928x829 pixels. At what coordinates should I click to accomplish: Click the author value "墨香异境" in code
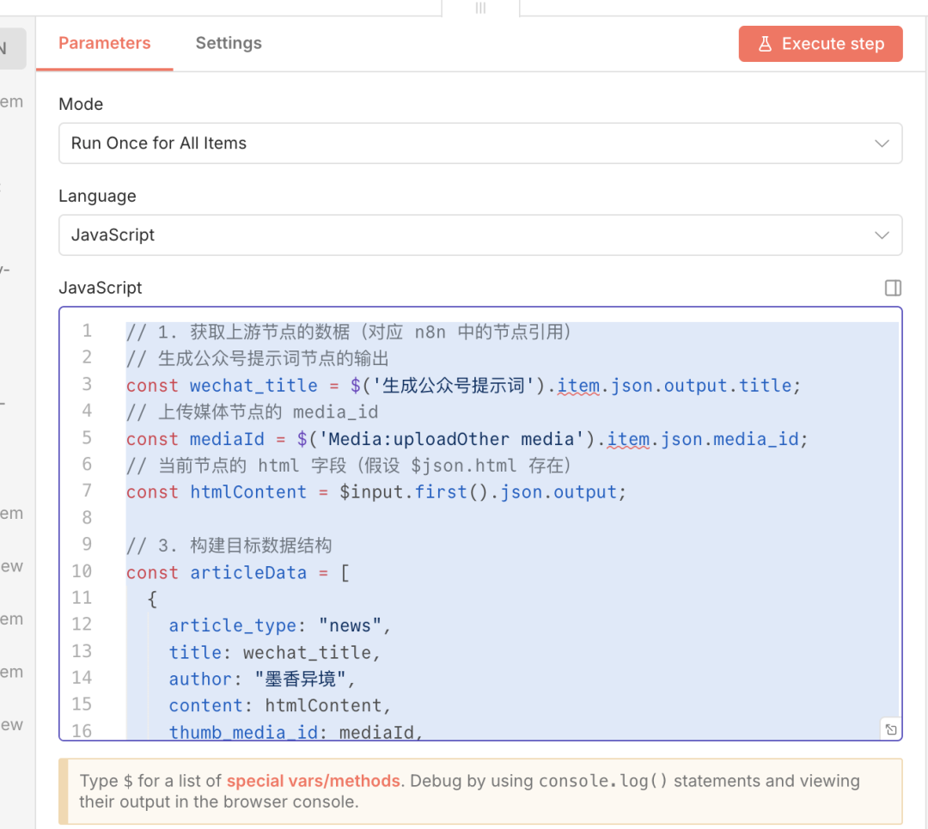point(304,679)
